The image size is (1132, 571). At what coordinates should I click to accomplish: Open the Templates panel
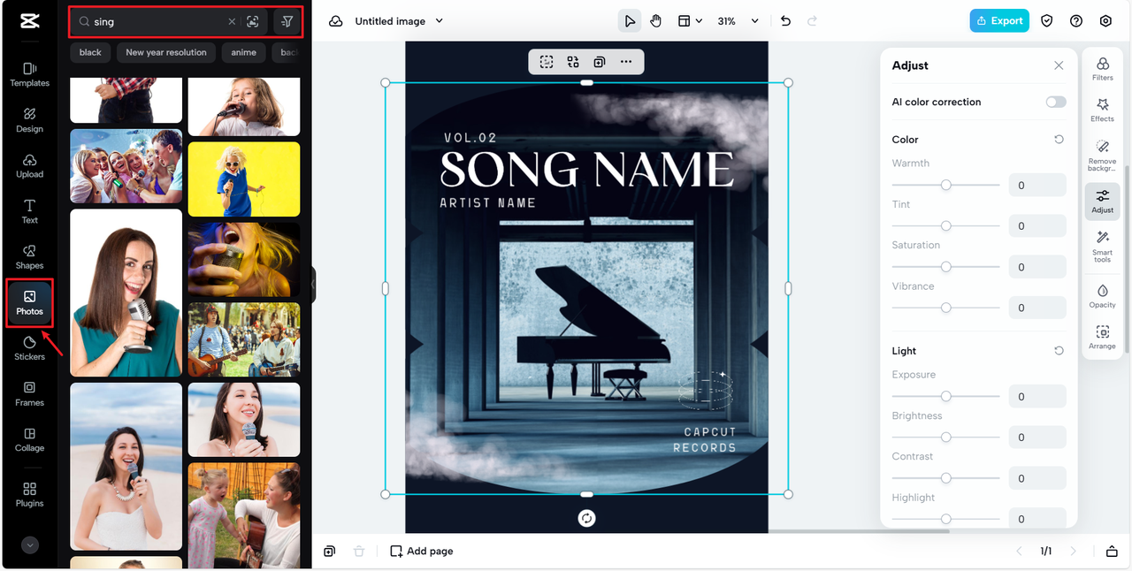click(x=29, y=74)
